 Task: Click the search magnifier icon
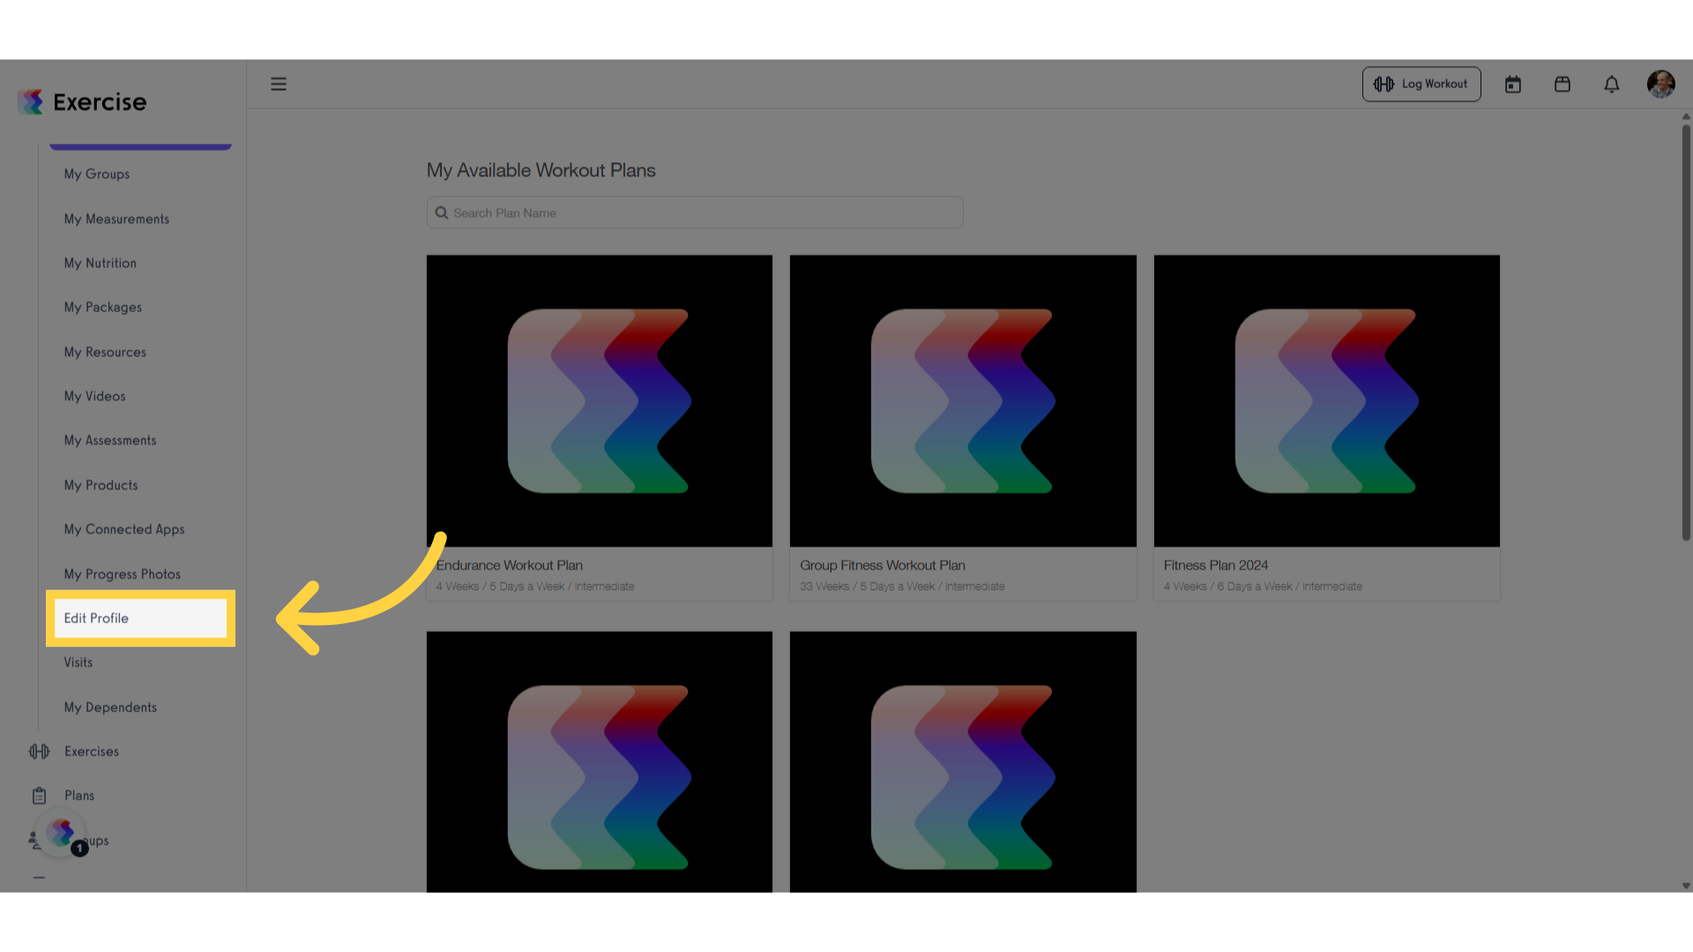click(x=442, y=213)
